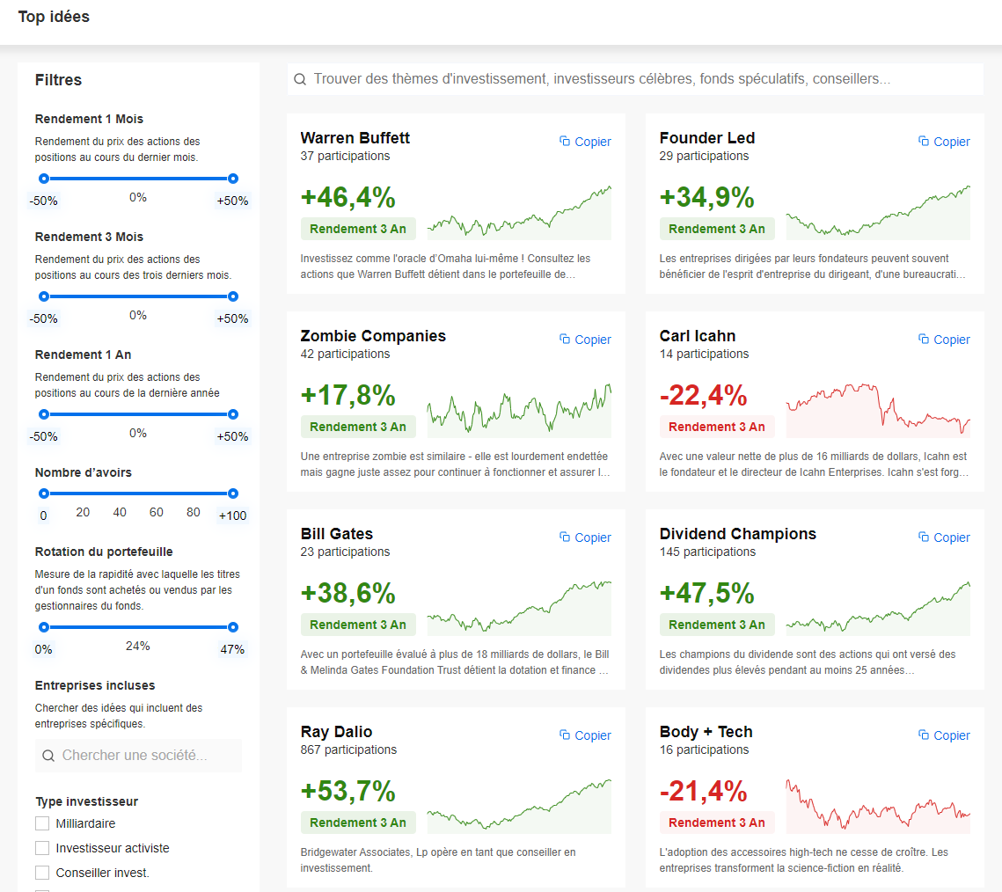This screenshot has height=892, width=1002.
Task: Click the 24% rotation midpoint label
Action: click(138, 646)
